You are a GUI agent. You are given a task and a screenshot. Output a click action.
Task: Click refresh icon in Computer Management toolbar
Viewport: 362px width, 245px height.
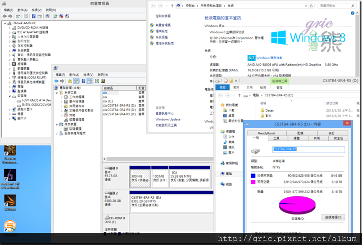click(97, 81)
